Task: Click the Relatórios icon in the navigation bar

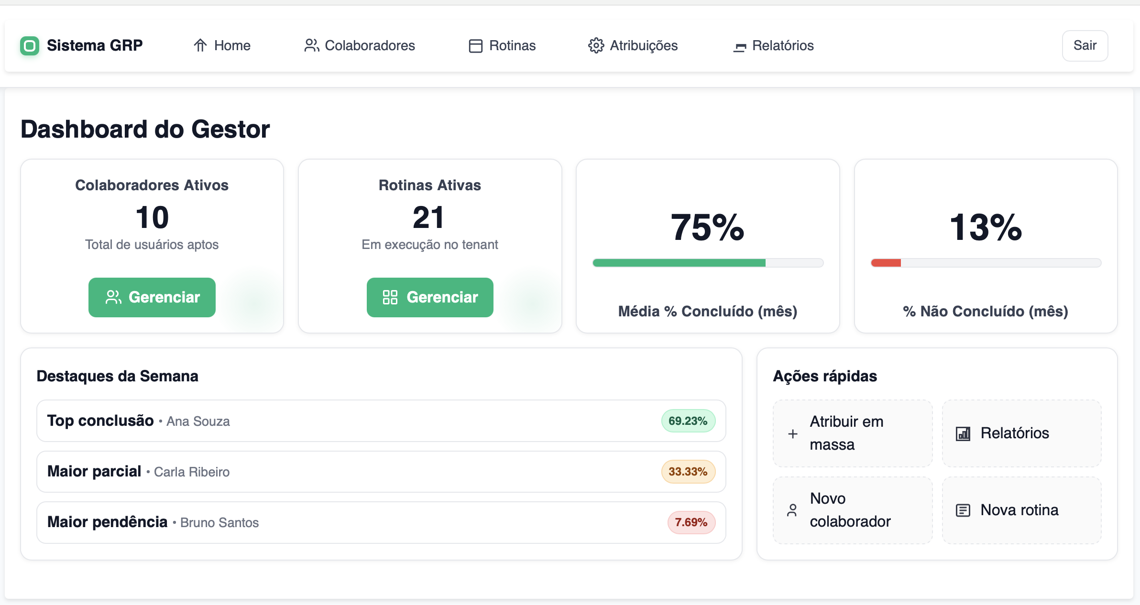Action: point(739,46)
